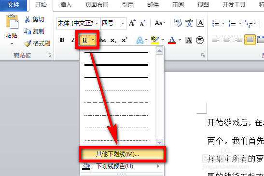
Task: Switch to the 开始 Home tab
Action: 41,5
